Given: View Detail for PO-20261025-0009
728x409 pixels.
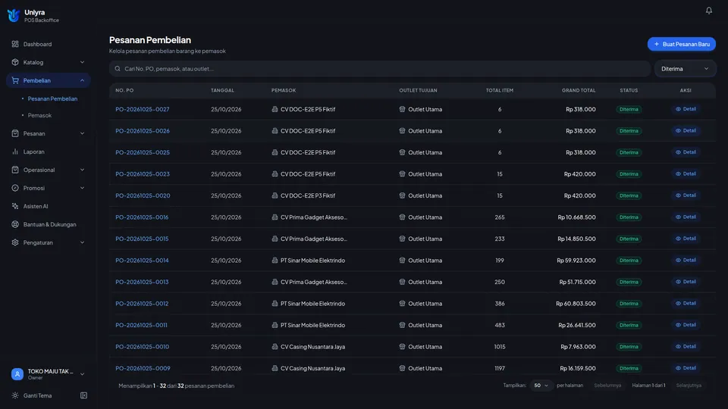Looking at the screenshot, I should tap(686, 368).
